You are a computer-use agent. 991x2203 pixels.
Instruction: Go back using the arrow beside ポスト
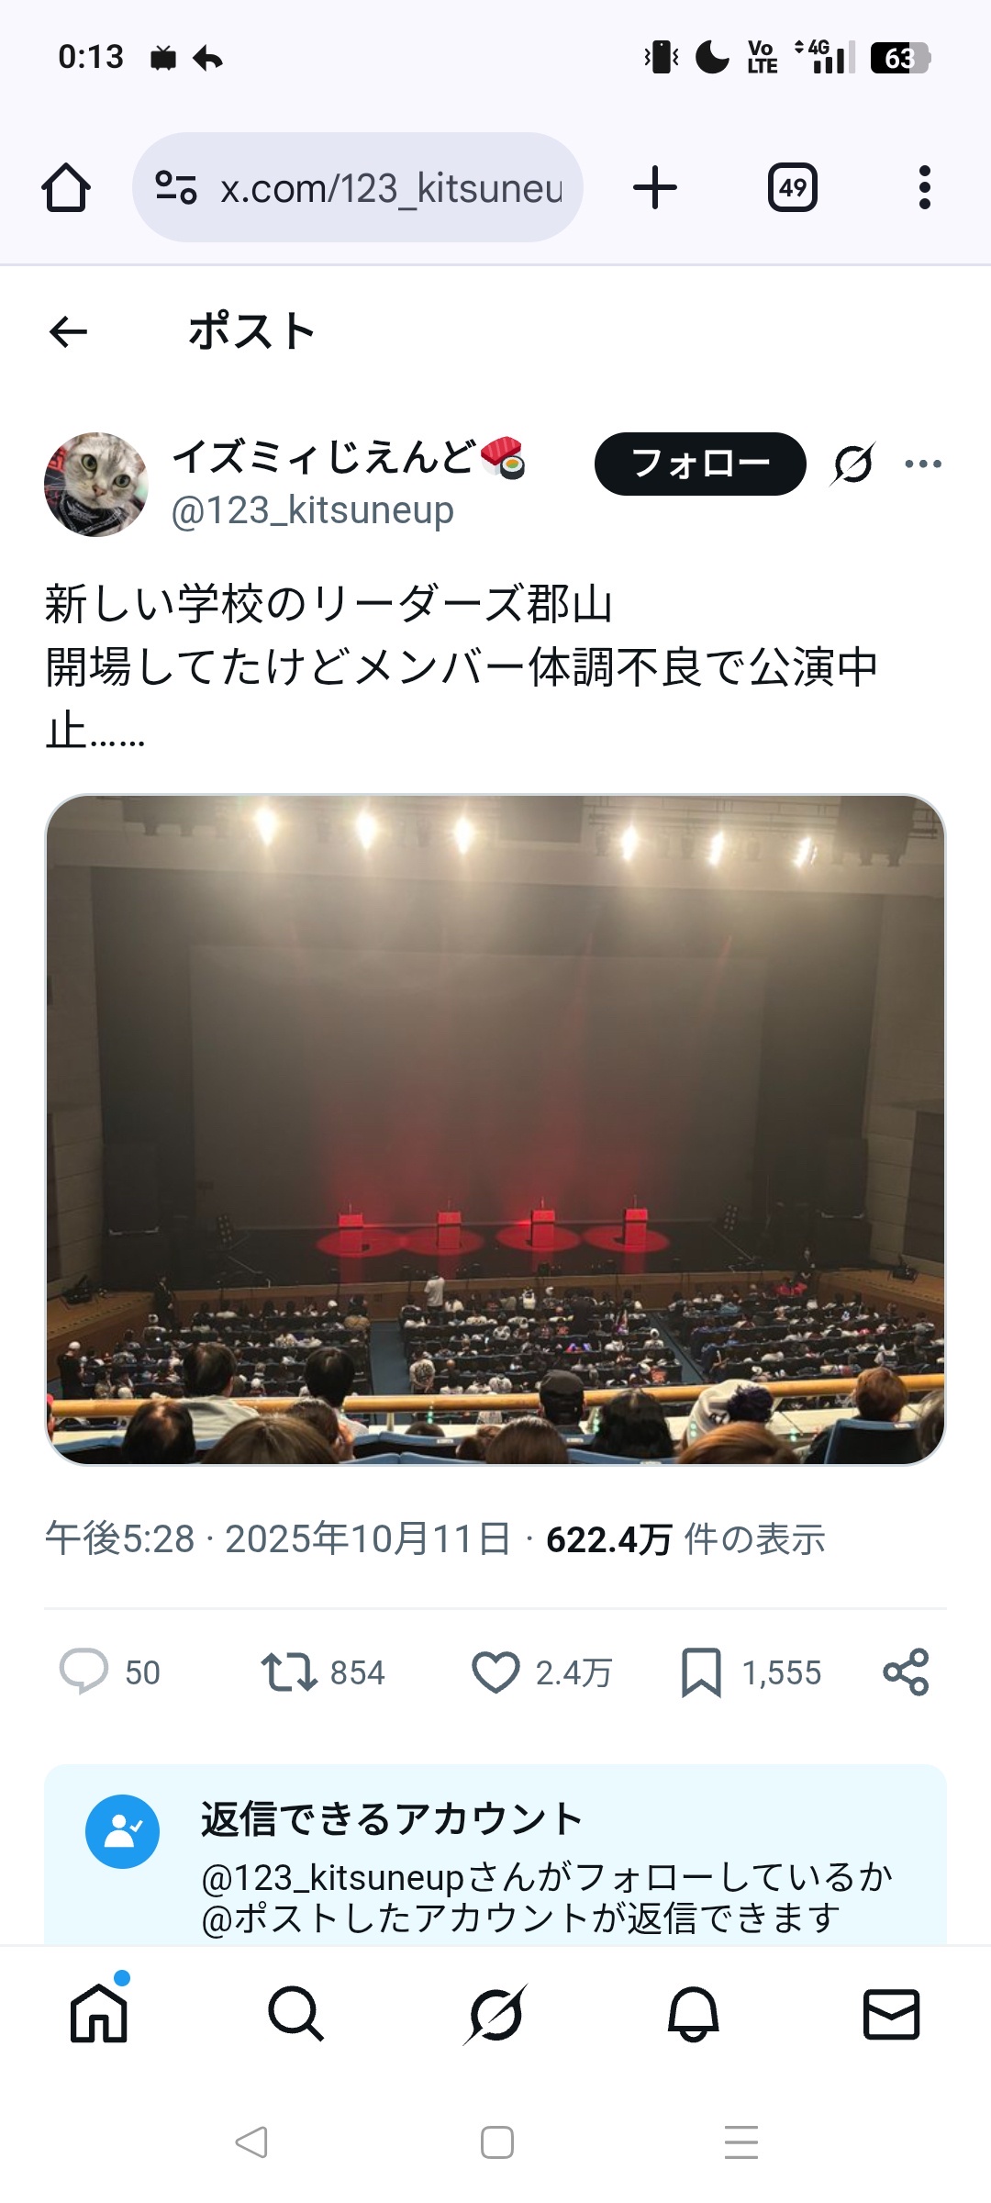68,331
